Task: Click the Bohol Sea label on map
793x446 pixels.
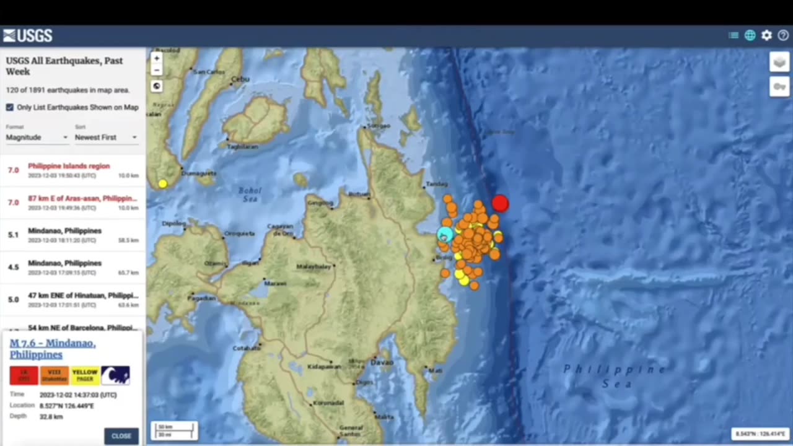Action: point(250,195)
